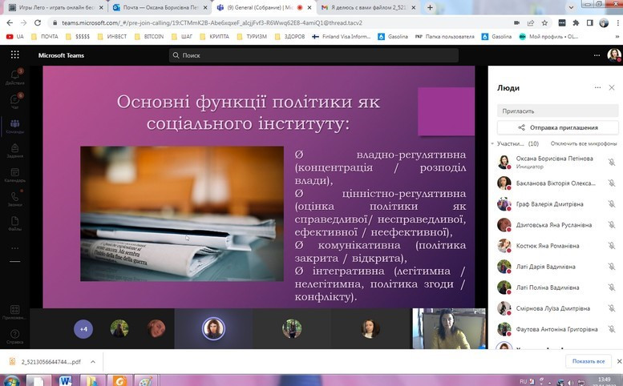
Task: Open the ТУРИЗМ bookmark folder
Action: click(x=252, y=37)
